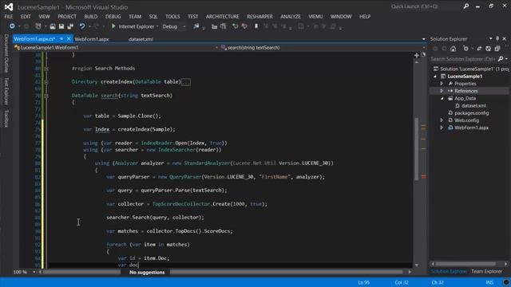Image resolution: width=511 pixels, height=287 pixels.
Task: Collapse the App_Data folder
Action: [x=442, y=98]
